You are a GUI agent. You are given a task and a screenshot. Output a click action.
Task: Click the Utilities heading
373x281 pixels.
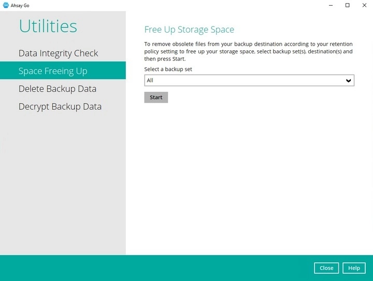(48, 26)
